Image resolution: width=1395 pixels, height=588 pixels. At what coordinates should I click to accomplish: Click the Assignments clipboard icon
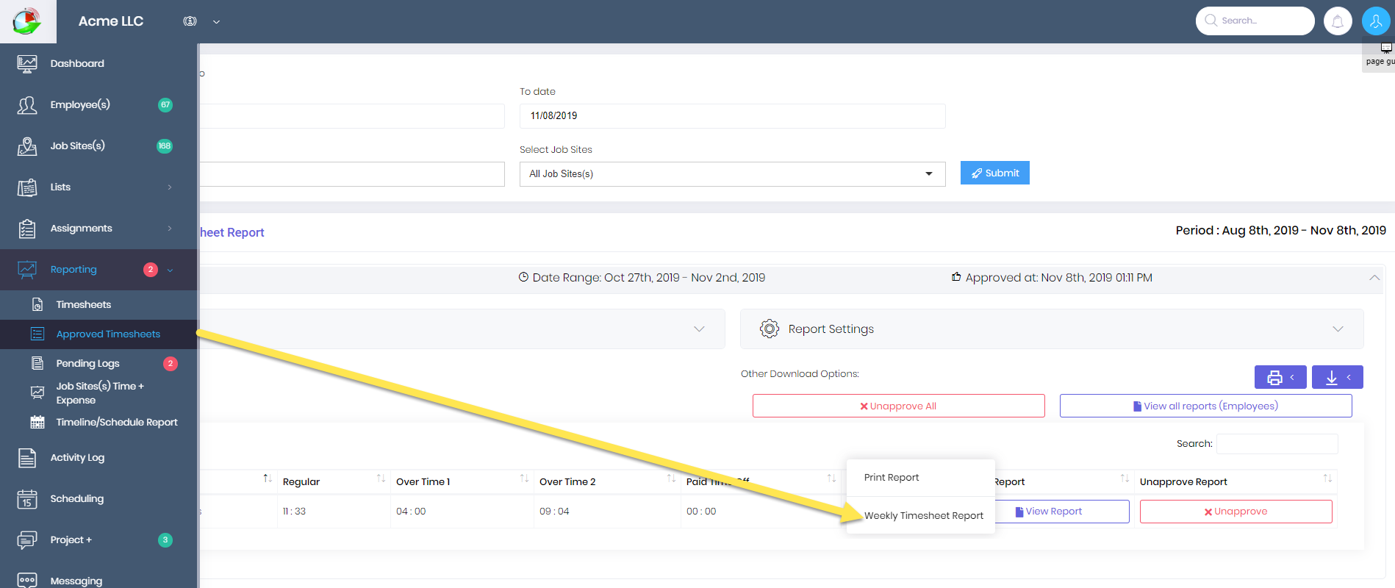click(x=27, y=229)
